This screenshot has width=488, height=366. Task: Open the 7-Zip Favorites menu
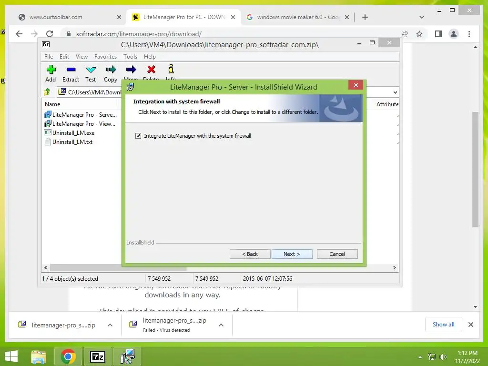105,57
